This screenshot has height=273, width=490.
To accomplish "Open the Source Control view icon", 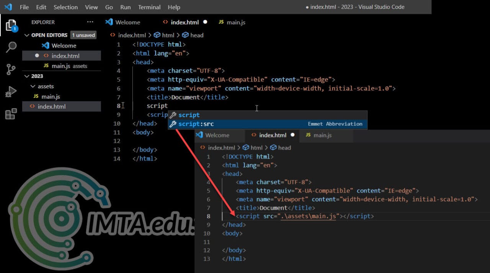I will coord(11,69).
